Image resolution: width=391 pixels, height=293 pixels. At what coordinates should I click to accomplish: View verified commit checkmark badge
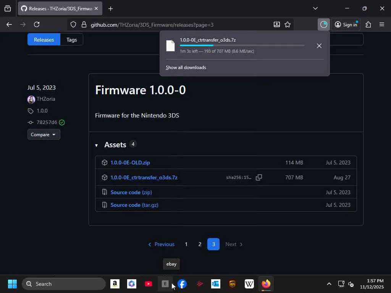(x=62, y=122)
